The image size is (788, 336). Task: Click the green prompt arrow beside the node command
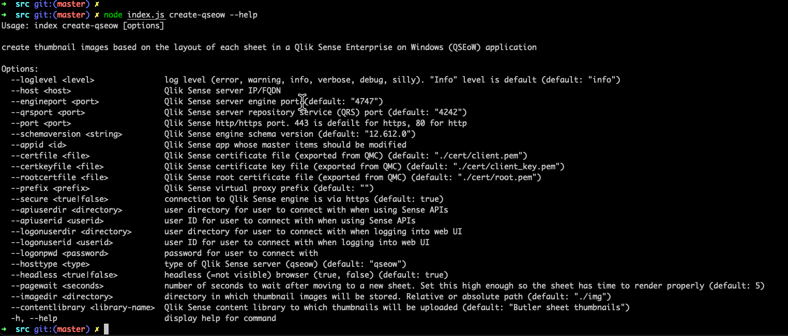point(4,14)
